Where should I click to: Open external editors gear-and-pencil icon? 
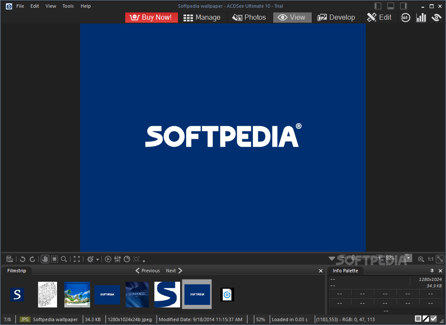click(90, 259)
